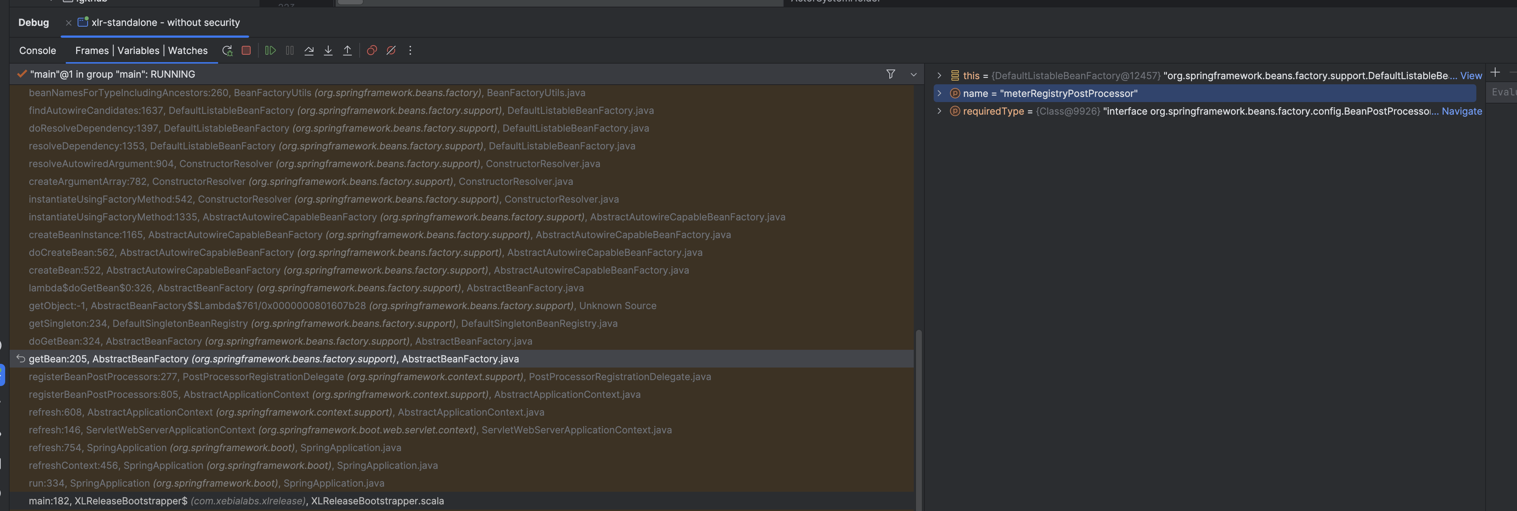Stop the debugged process

pos(246,51)
